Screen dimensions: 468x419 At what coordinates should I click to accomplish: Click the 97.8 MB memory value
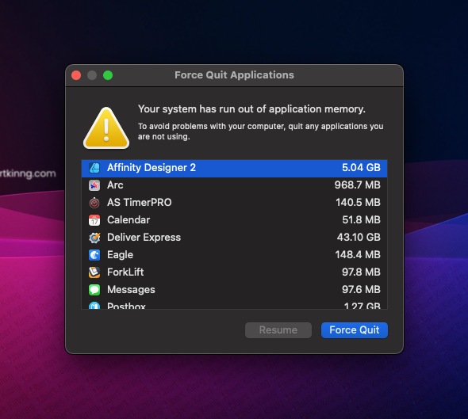pyautogui.click(x=361, y=272)
